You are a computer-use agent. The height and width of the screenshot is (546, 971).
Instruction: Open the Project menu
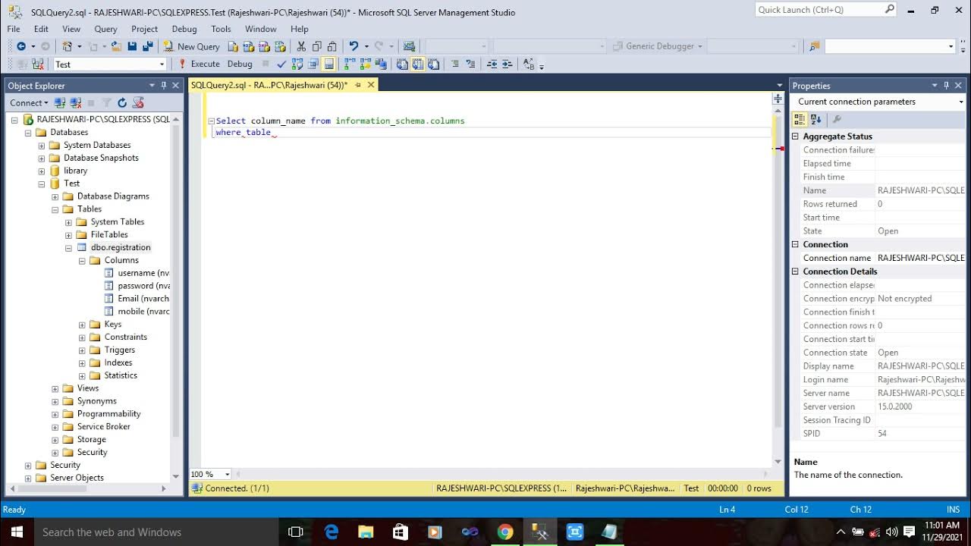[144, 29]
